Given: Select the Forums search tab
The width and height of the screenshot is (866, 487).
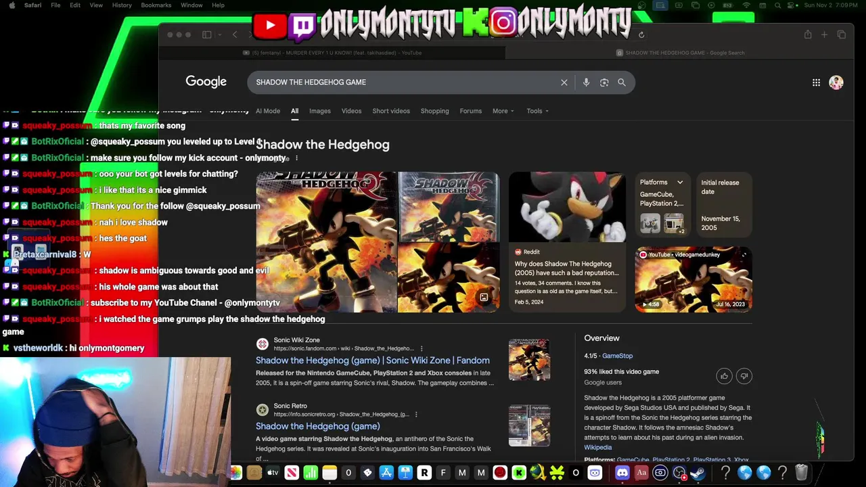Looking at the screenshot, I should click(x=471, y=111).
